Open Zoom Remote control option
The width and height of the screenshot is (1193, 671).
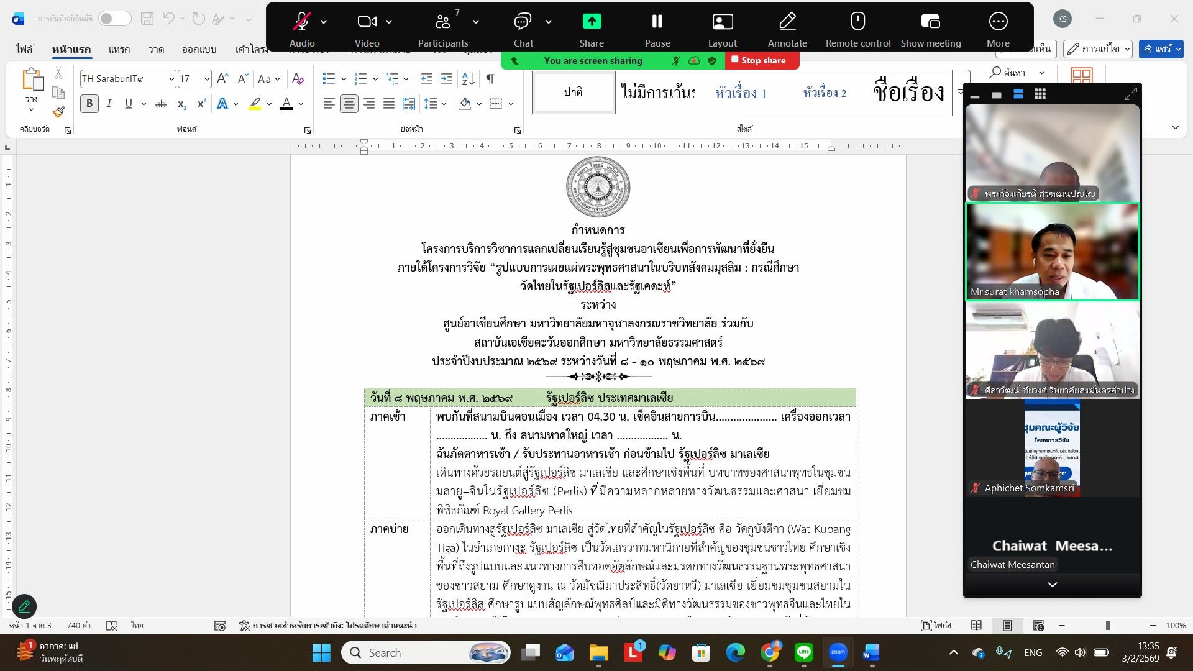tap(857, 22)
